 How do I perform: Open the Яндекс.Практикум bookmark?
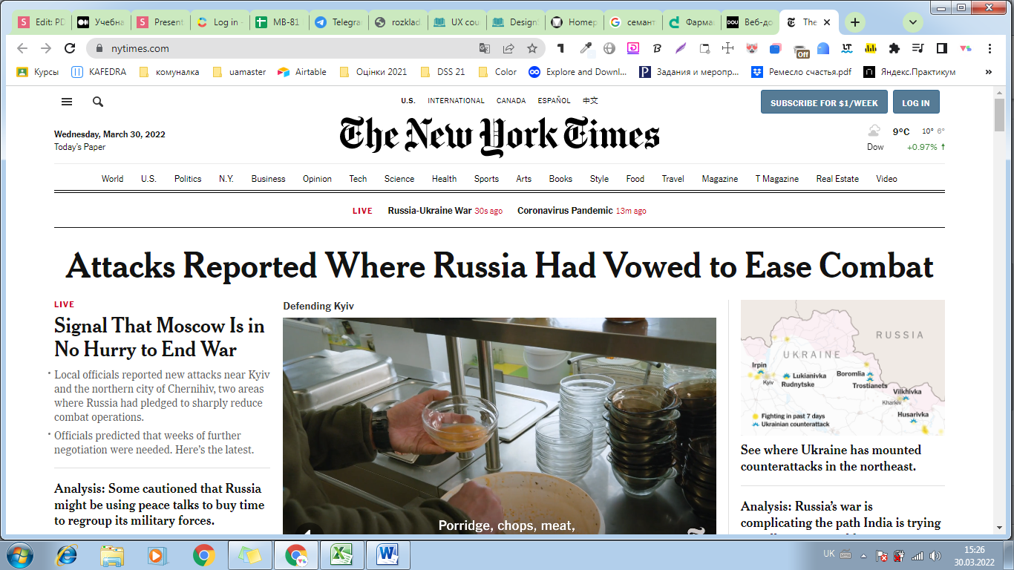click(909, 72)
